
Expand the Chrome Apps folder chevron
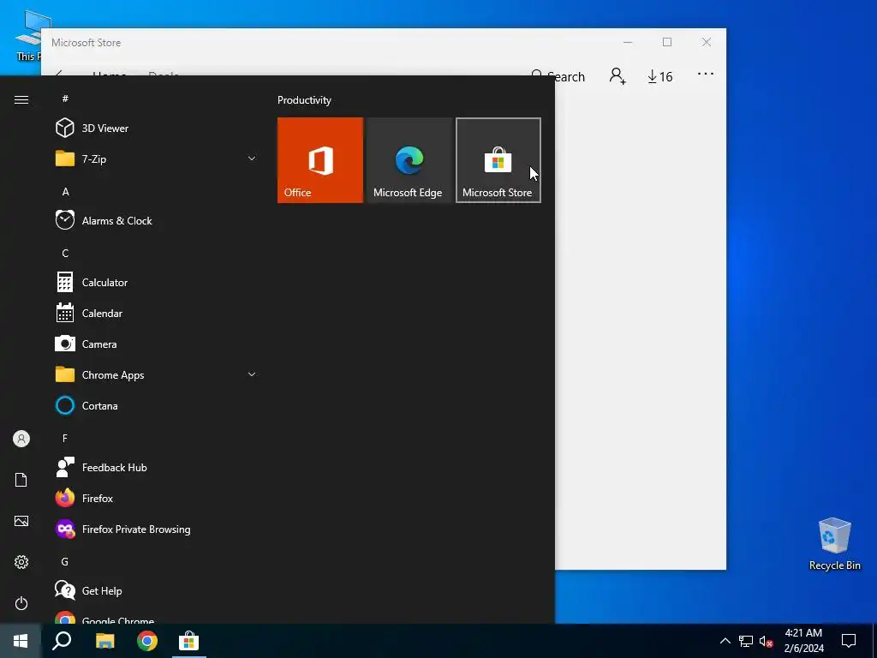pyautogui.click(x=252, y=374)
